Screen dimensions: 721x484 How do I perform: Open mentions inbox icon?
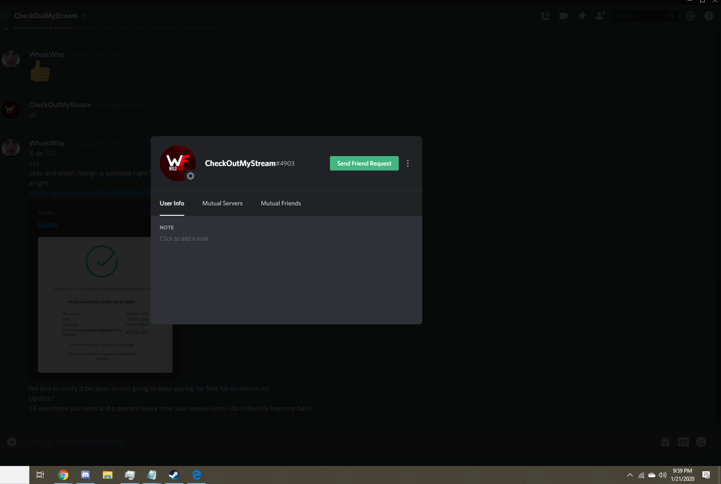691,16
